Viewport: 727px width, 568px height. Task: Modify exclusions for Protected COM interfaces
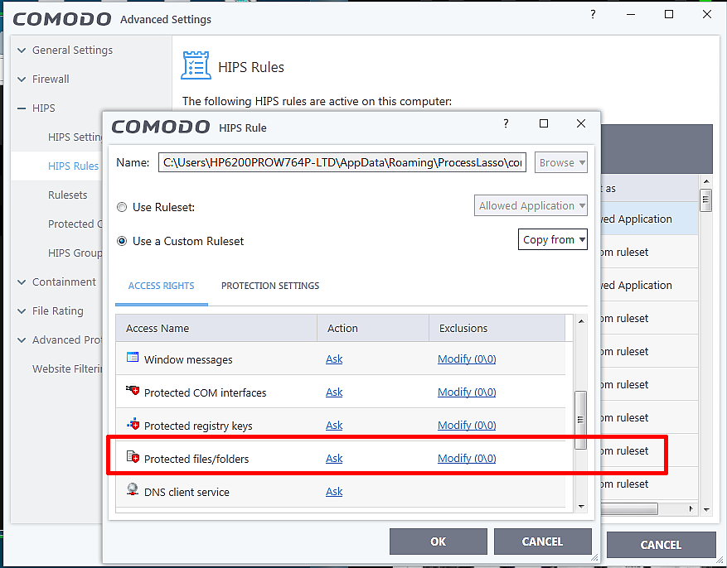tap(467, 392)
